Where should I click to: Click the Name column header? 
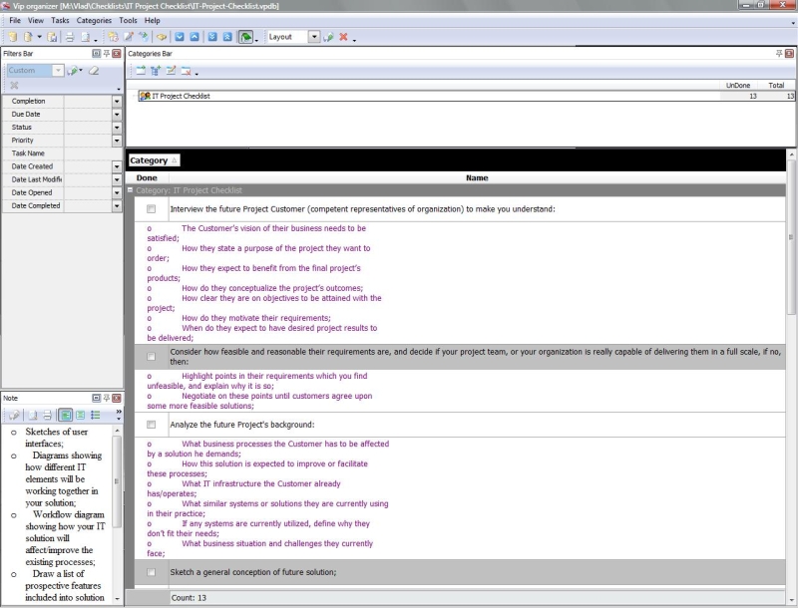[477, 177]
